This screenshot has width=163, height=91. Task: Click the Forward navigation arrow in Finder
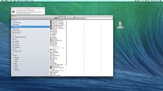point(15,18)
